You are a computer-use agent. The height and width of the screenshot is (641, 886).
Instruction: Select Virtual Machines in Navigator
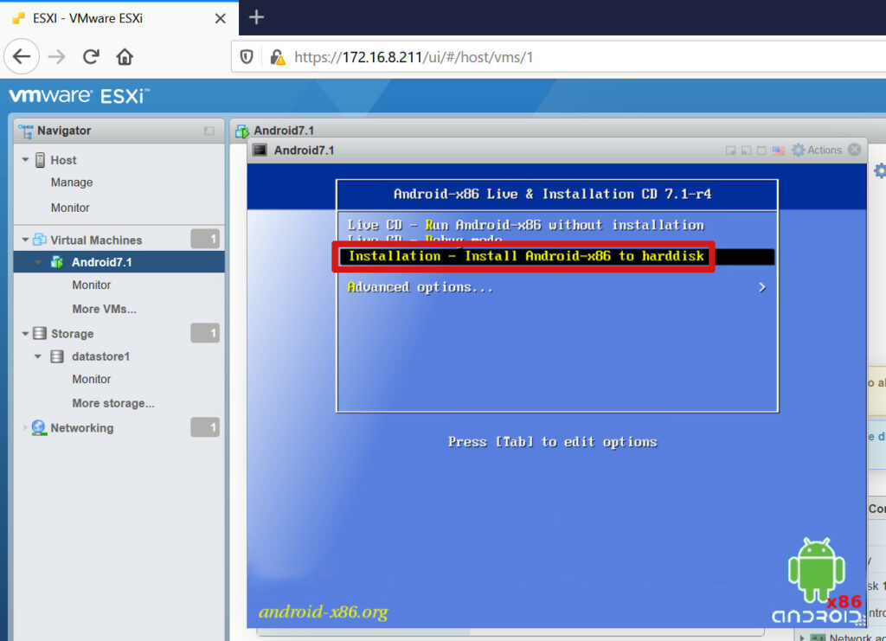[96, 240]
